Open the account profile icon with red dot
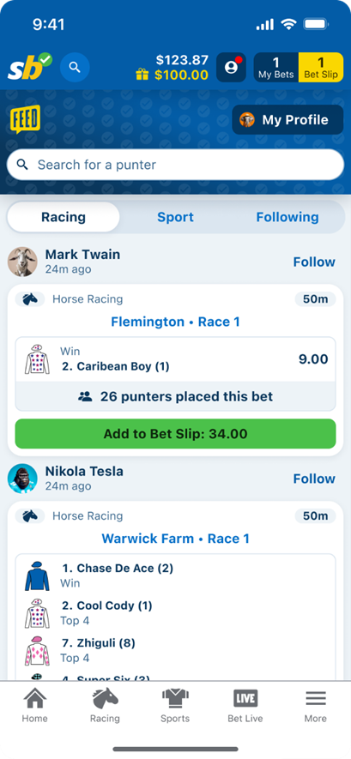351x759 pixels. [231, 67]
